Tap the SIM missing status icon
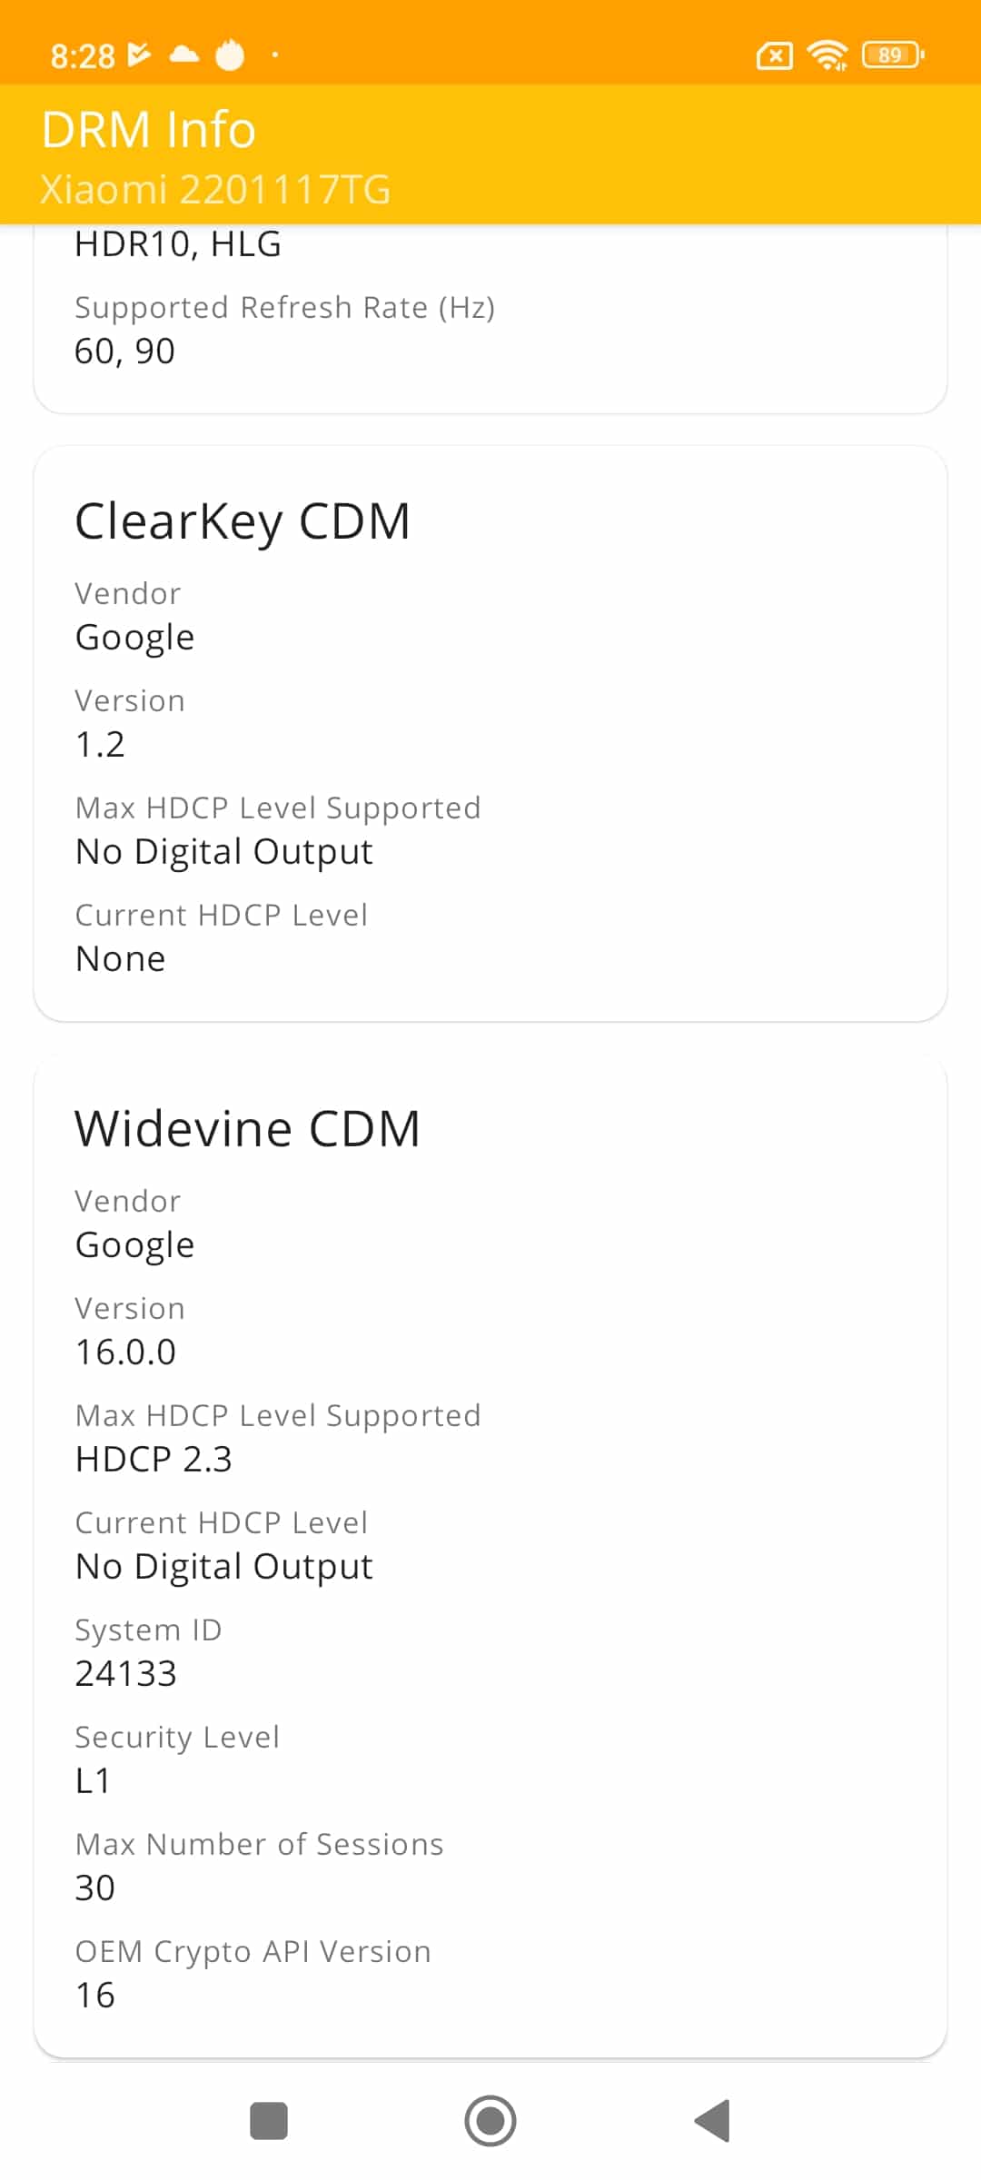Image resolution: width=981 pixels, height=2180 pixels. tap(774, 56)
